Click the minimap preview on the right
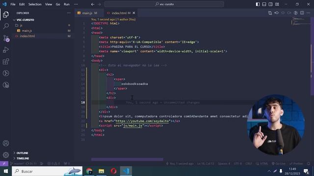 [300, 22]
